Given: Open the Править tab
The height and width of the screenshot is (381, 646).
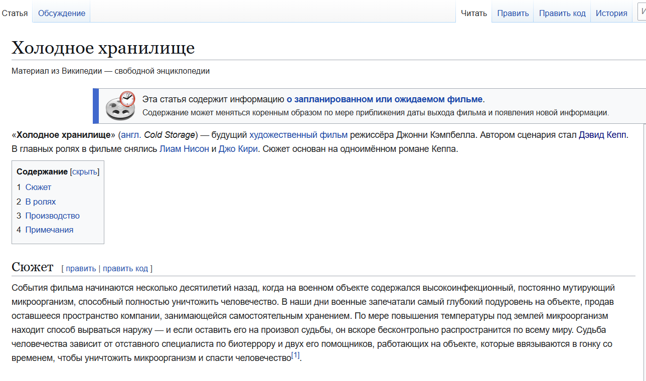Looking at the screenshot, I should [513, 14].
